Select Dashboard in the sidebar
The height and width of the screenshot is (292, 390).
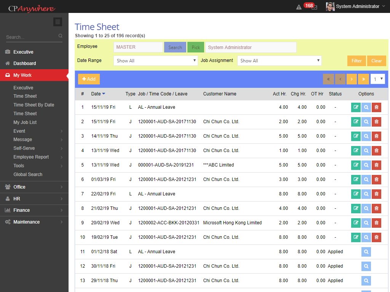pyautogui.click(x=25, y=63)
